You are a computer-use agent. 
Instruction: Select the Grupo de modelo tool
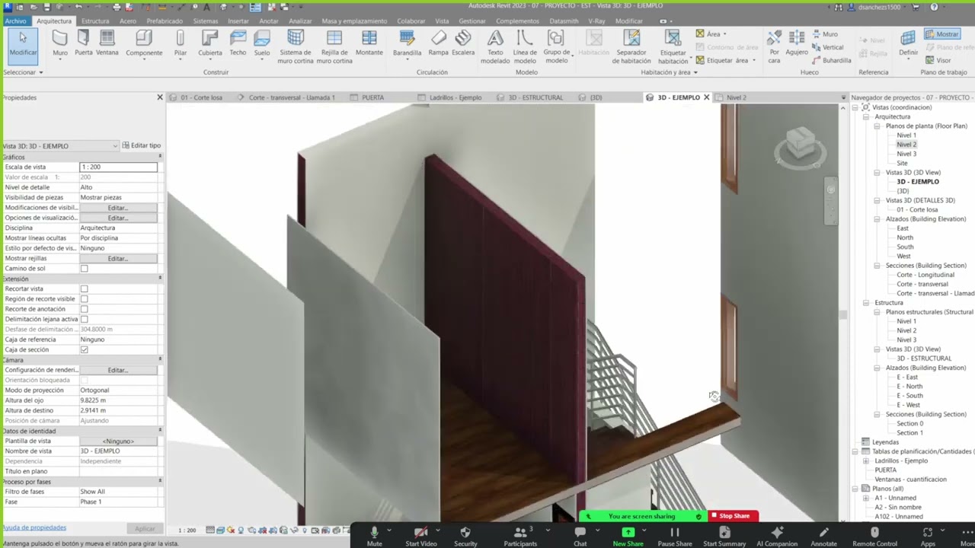coord(557,46)
